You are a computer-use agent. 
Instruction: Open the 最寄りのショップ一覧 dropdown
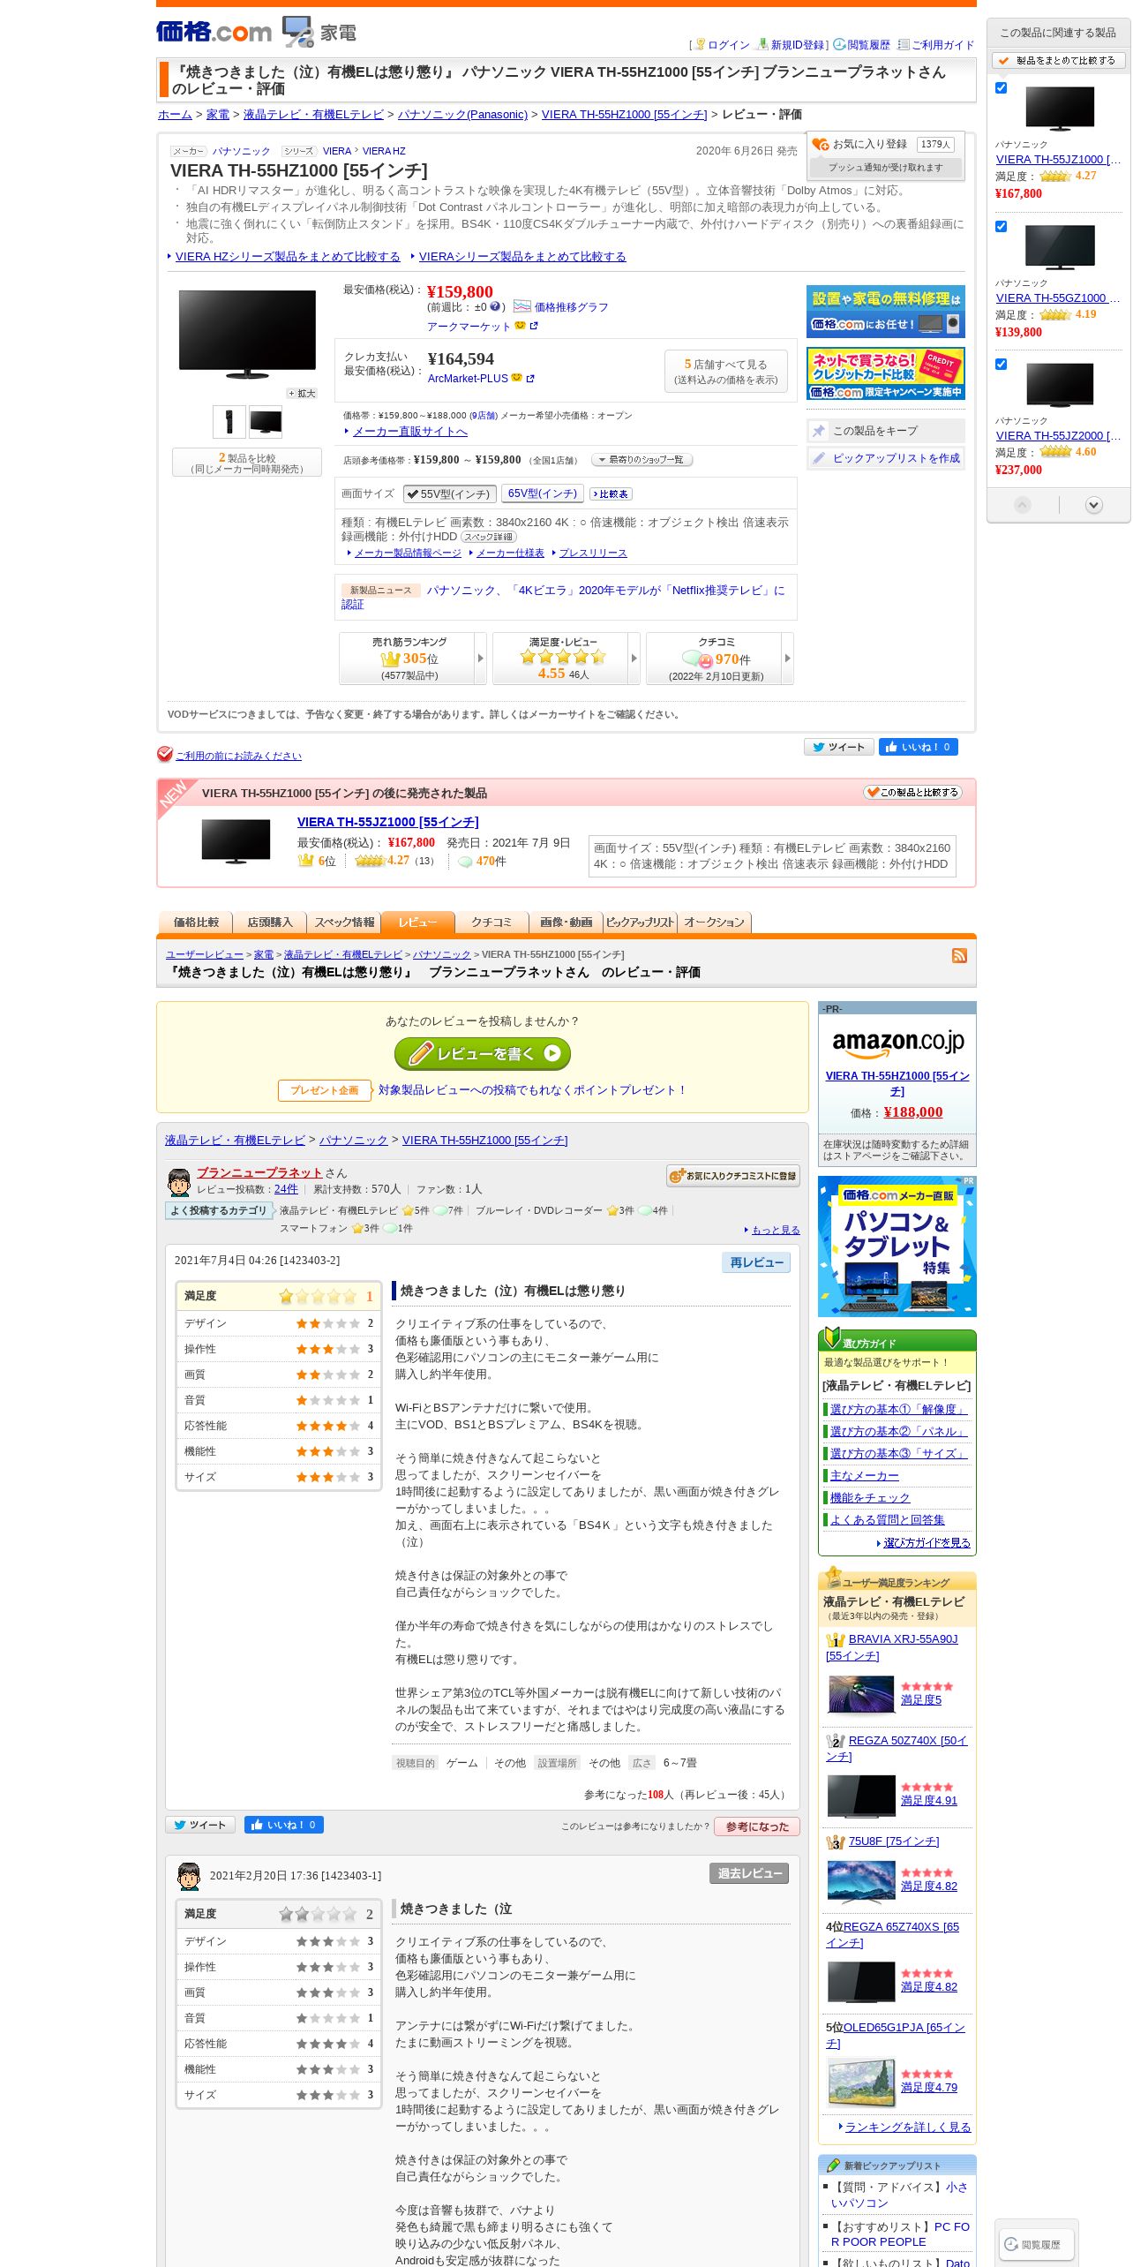click(642, 460)
